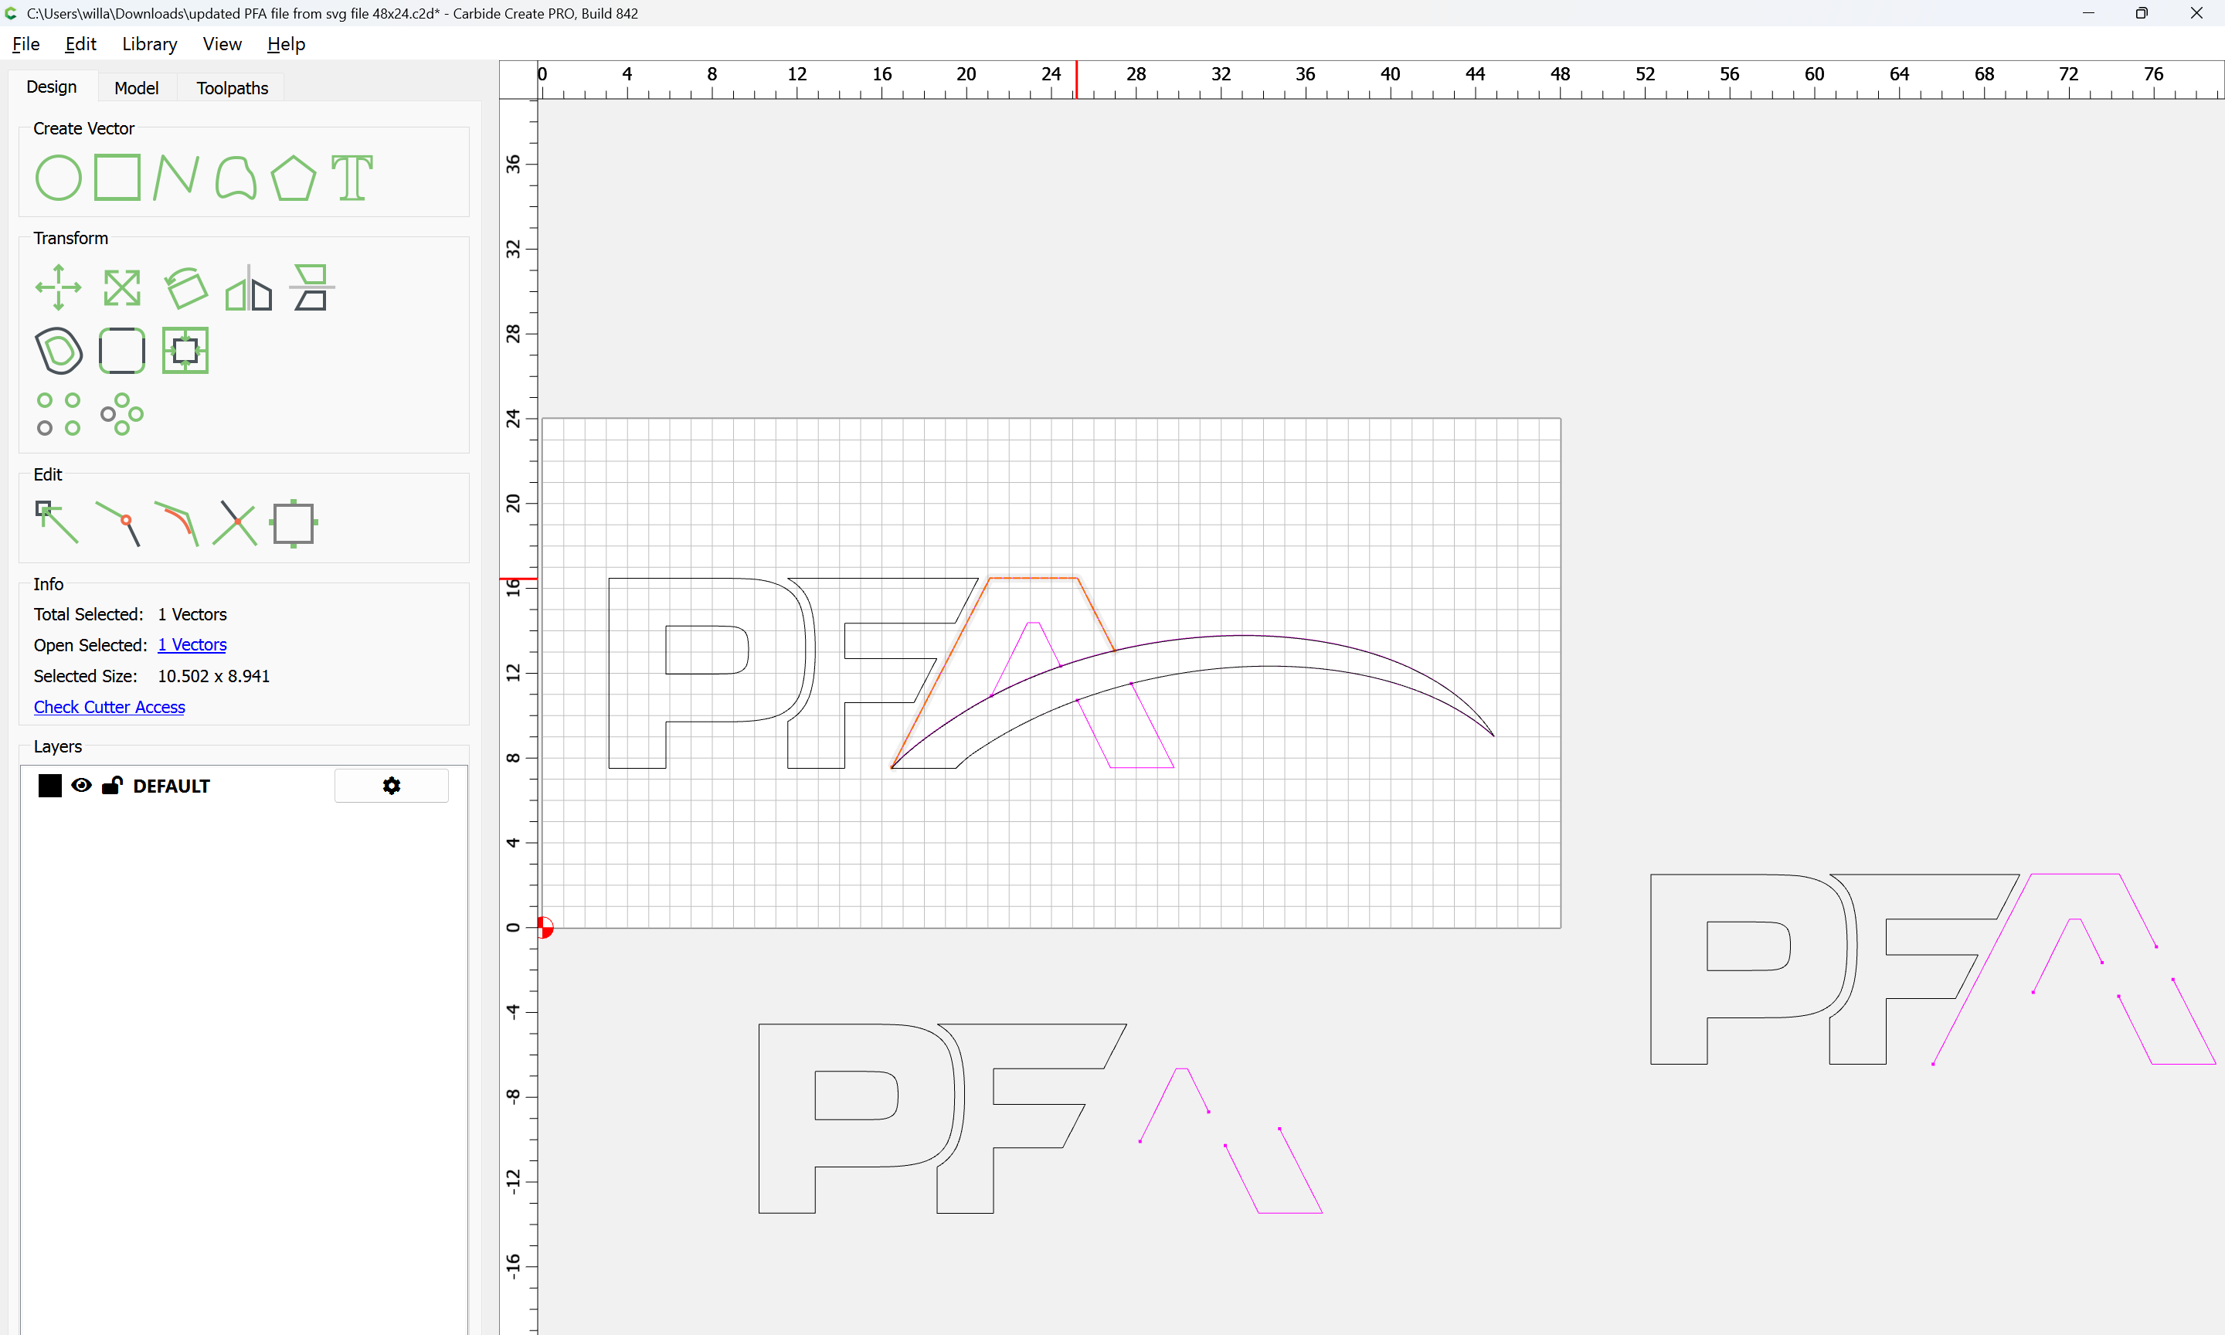This screenshot has height=1335, width=2225.
Task: Choose the Polyline drawing tool
Action: [175, 177]
